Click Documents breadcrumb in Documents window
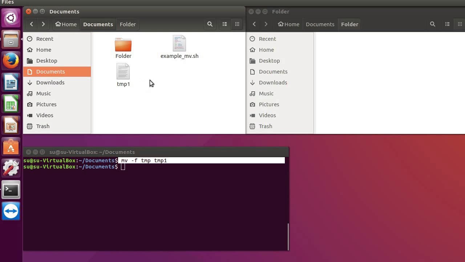 (x=98, y=24)
